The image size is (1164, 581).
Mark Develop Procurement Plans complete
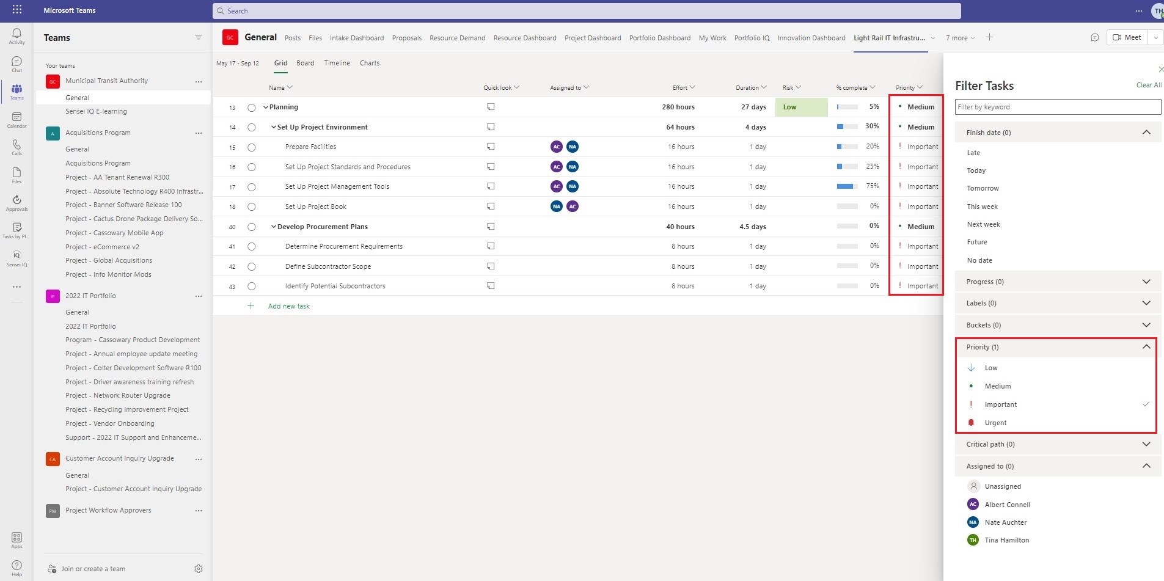pos(251,227)
